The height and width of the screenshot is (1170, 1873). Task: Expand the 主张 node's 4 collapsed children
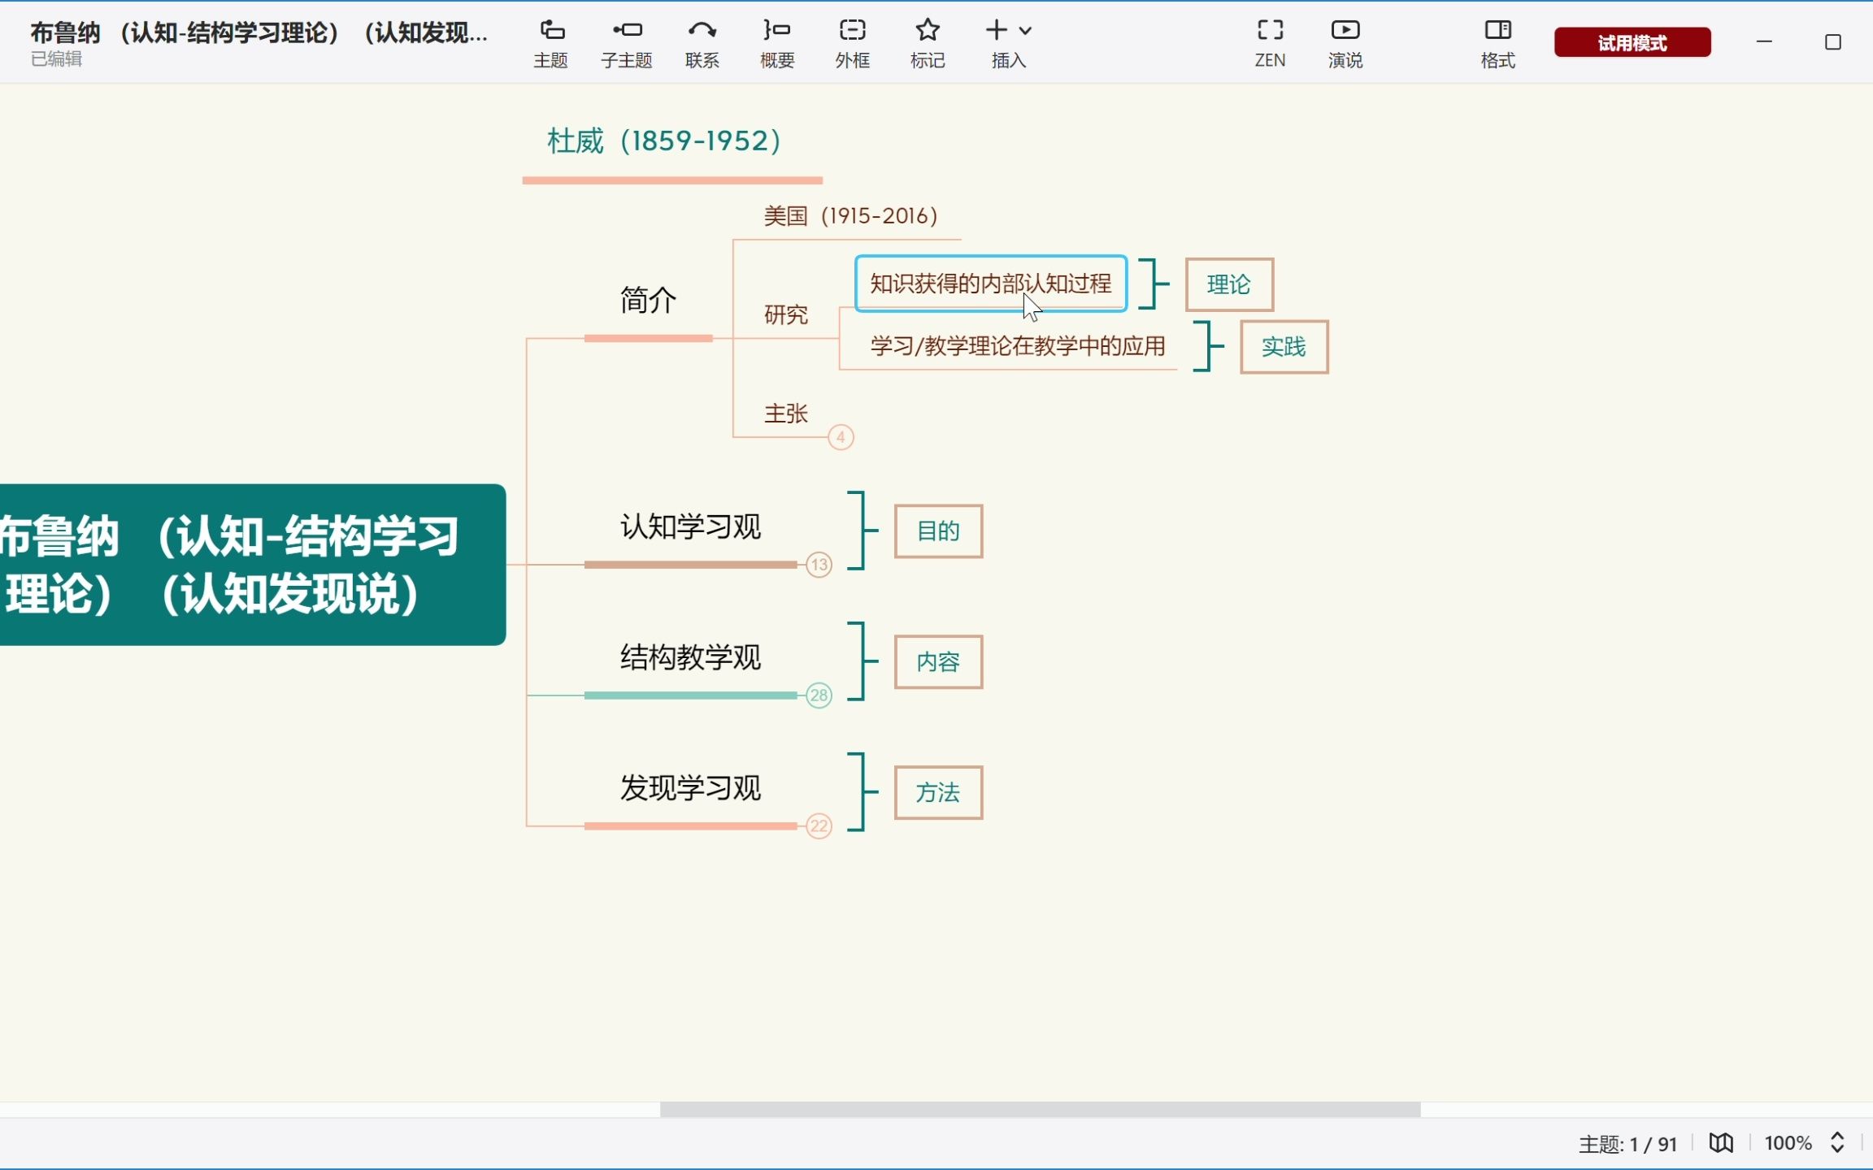point(841,437)
